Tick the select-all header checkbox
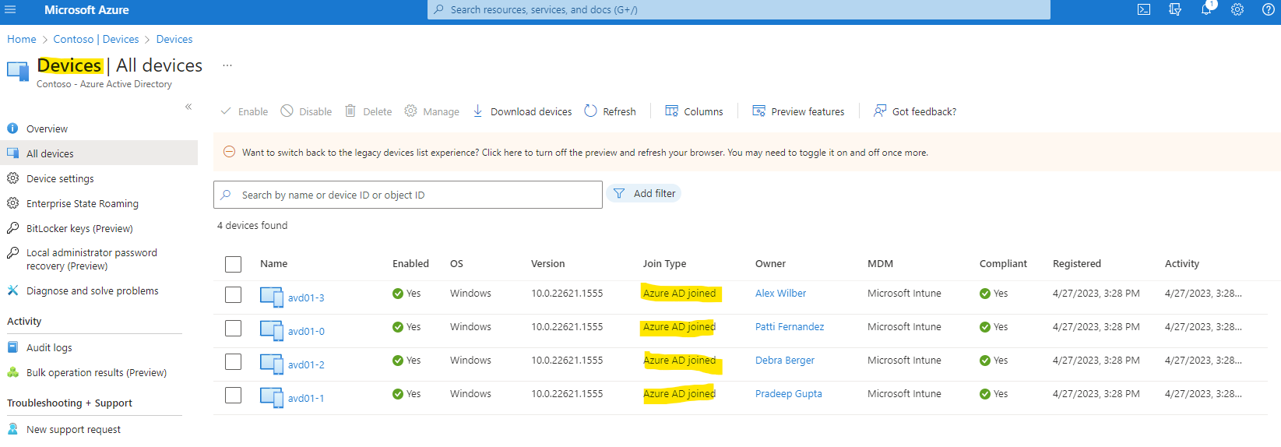The height and width of the screenshot is (447, 1281). (233, 264)
